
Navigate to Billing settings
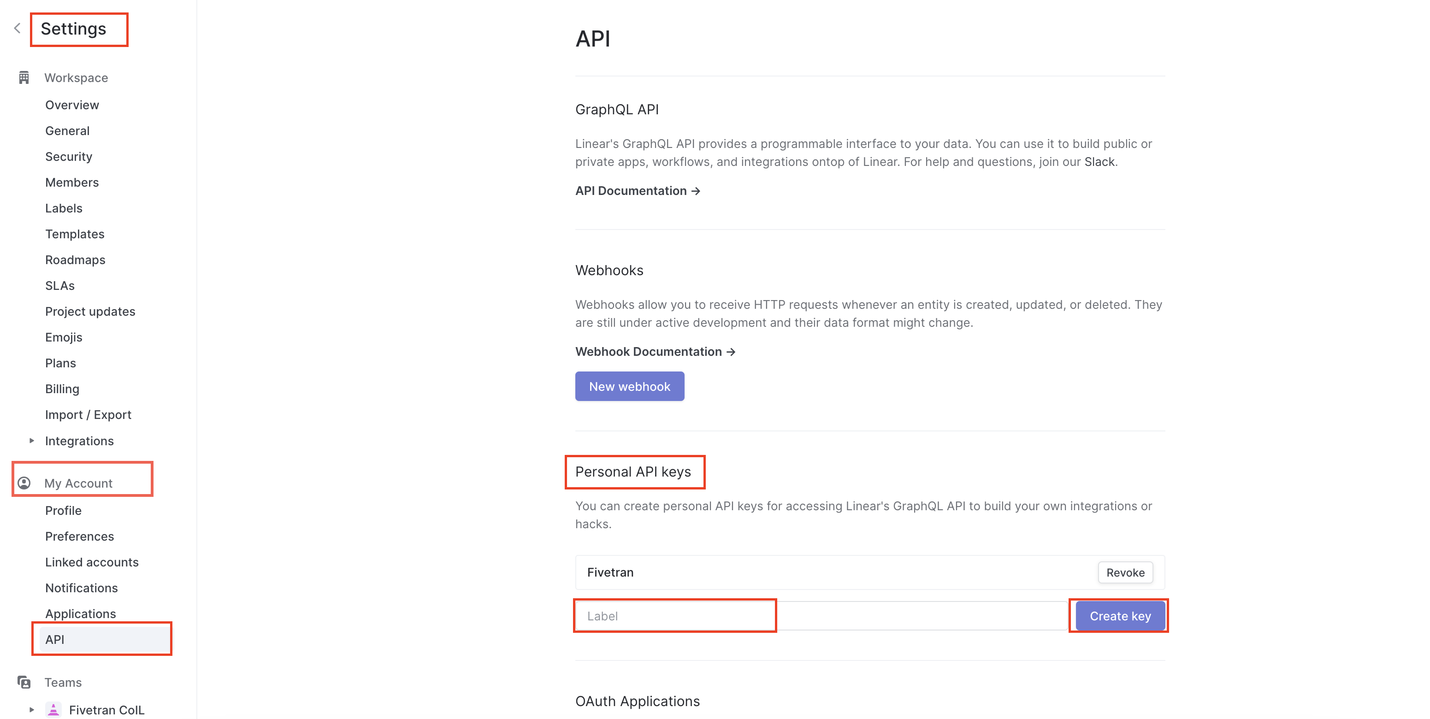click(x=61, y=388)
